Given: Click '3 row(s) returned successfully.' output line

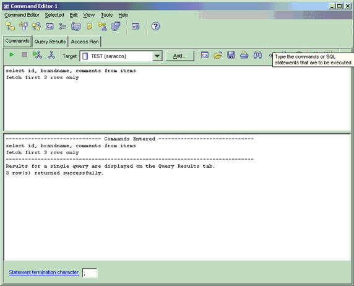Looking at the screenshot, I should [x=54, y=173].
